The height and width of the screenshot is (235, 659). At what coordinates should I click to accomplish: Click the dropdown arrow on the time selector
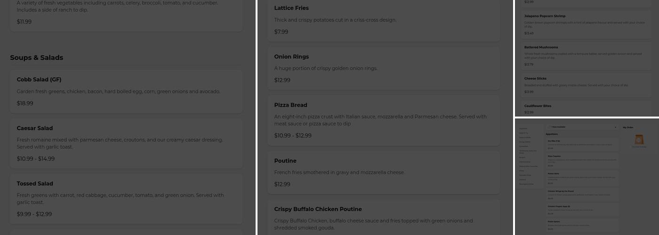tap(615, 127)
